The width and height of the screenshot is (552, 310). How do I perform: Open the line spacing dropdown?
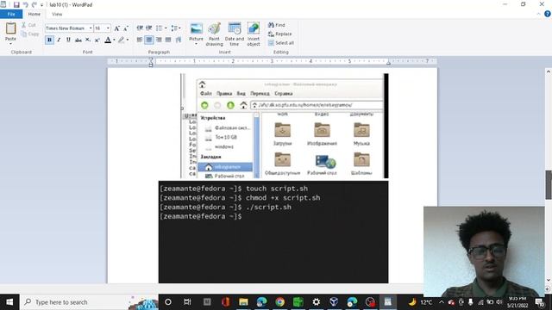pyautogui.click(x=175, y=28)
